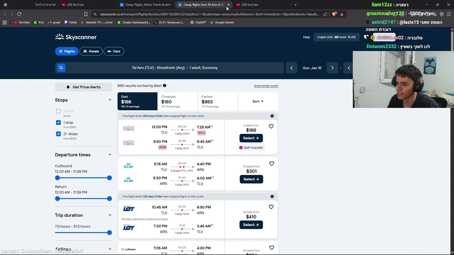The height and width of the screenshot is (255, 454).
Task: Switch to Cars tab
Action: tap(114, 51)
